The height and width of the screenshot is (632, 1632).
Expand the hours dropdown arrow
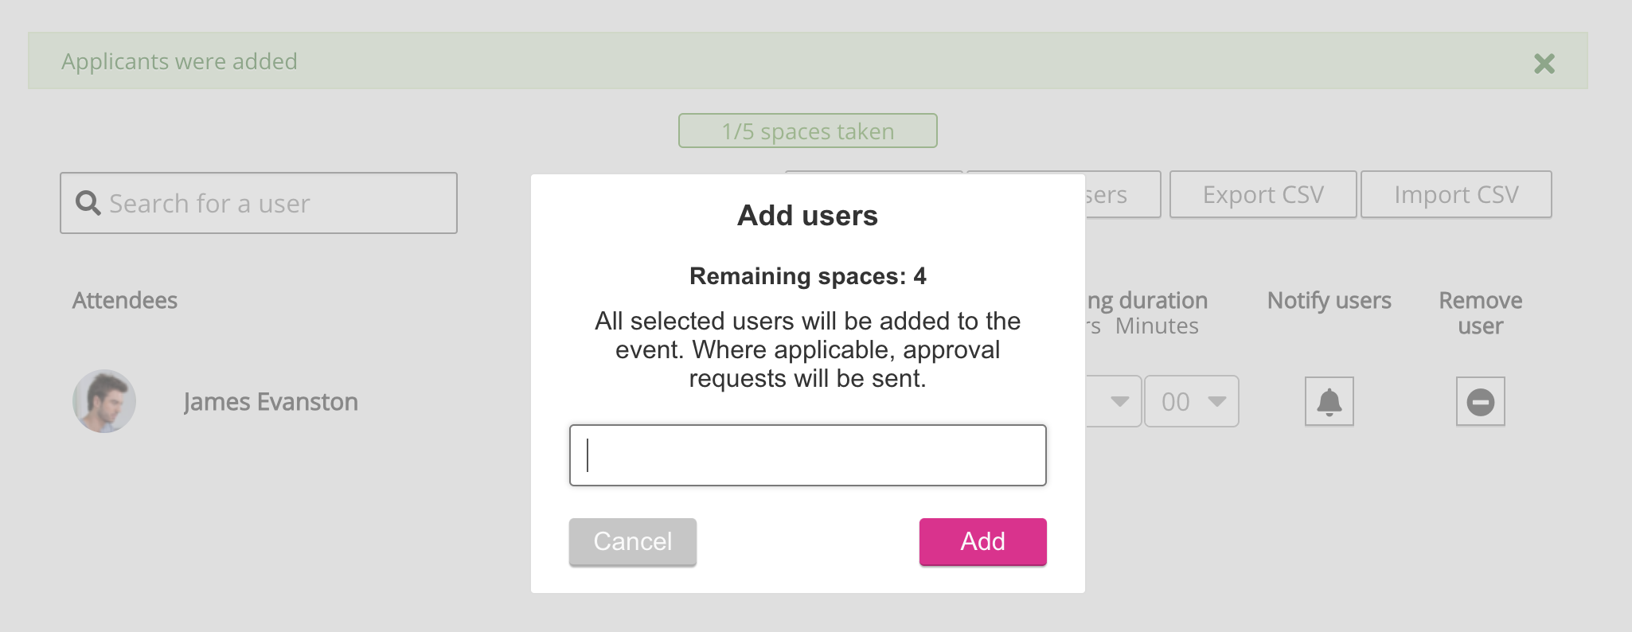[x=1119, y=401]
